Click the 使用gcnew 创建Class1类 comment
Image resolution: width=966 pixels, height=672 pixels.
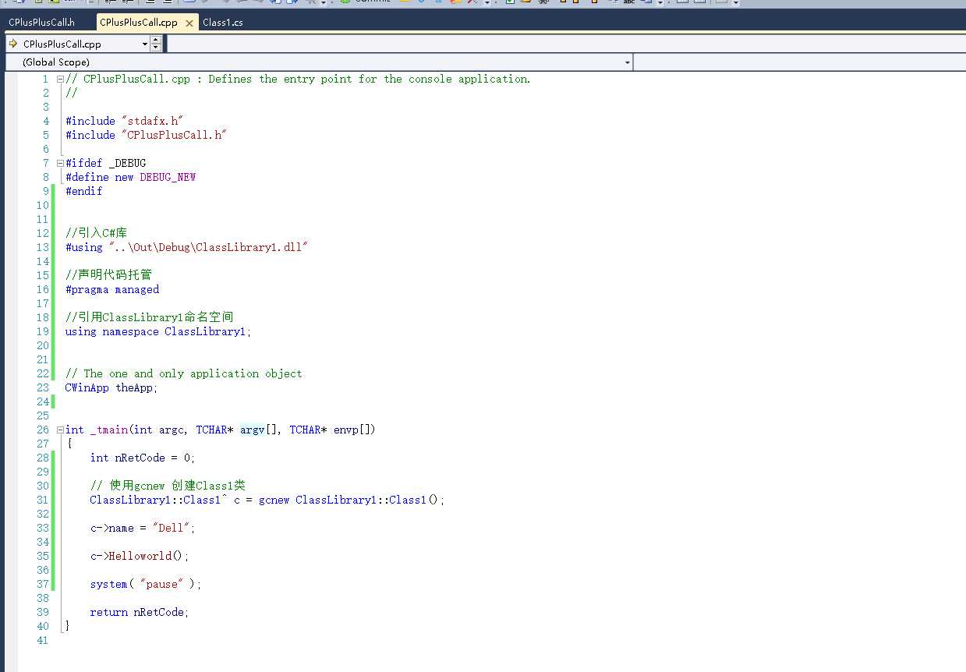coord(168,486)
